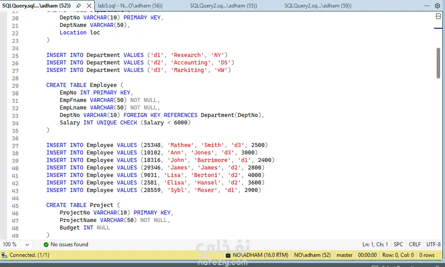Switch to the lab5.sql adham (56) tab
The width and height of the screenshot is (445, 267).
[130, 6]
